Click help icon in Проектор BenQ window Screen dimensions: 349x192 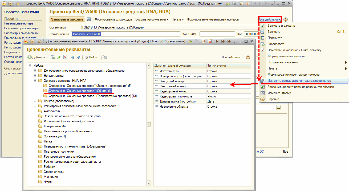pyautogui.click(x=286, y=19)
